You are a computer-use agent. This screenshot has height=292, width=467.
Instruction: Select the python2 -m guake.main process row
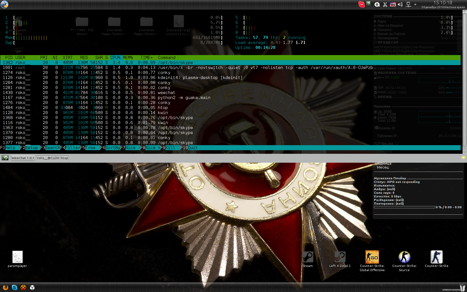(x=230, y=98)
